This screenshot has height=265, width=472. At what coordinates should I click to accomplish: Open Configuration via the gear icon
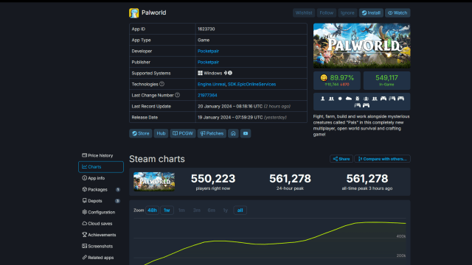coord(85,212)
